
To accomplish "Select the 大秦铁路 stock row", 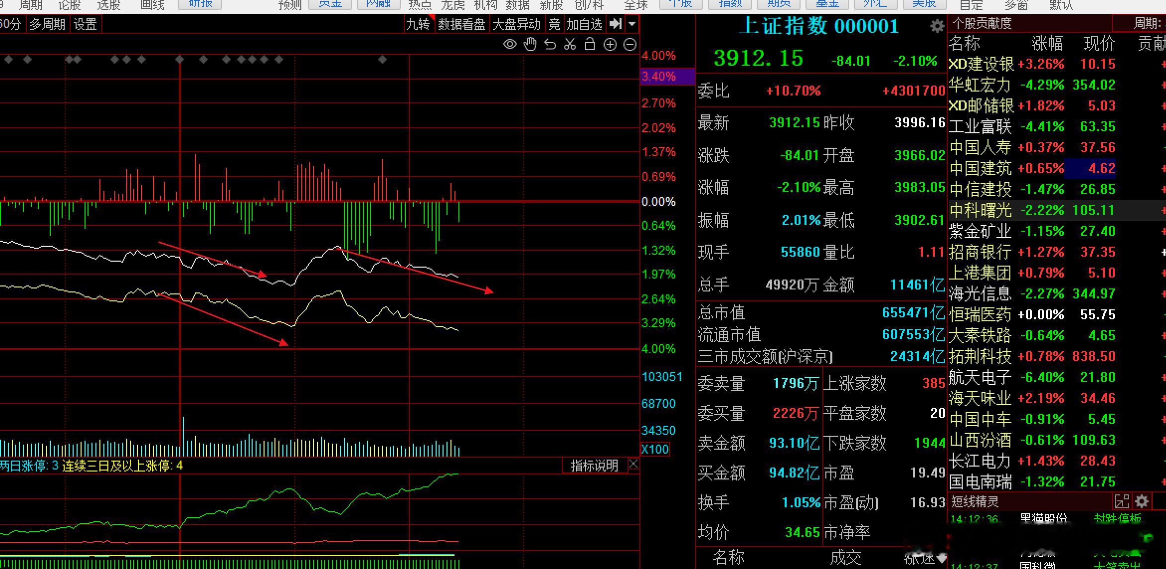I will pyautogui.click(x=1057, y=335).
